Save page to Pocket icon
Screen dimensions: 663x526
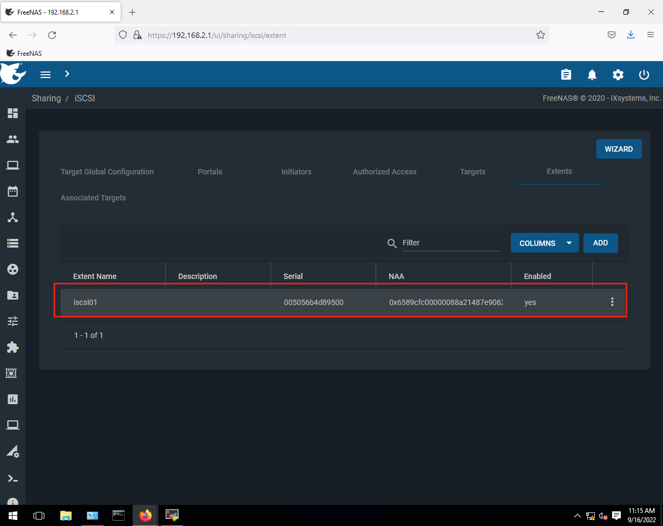point(611,35)
